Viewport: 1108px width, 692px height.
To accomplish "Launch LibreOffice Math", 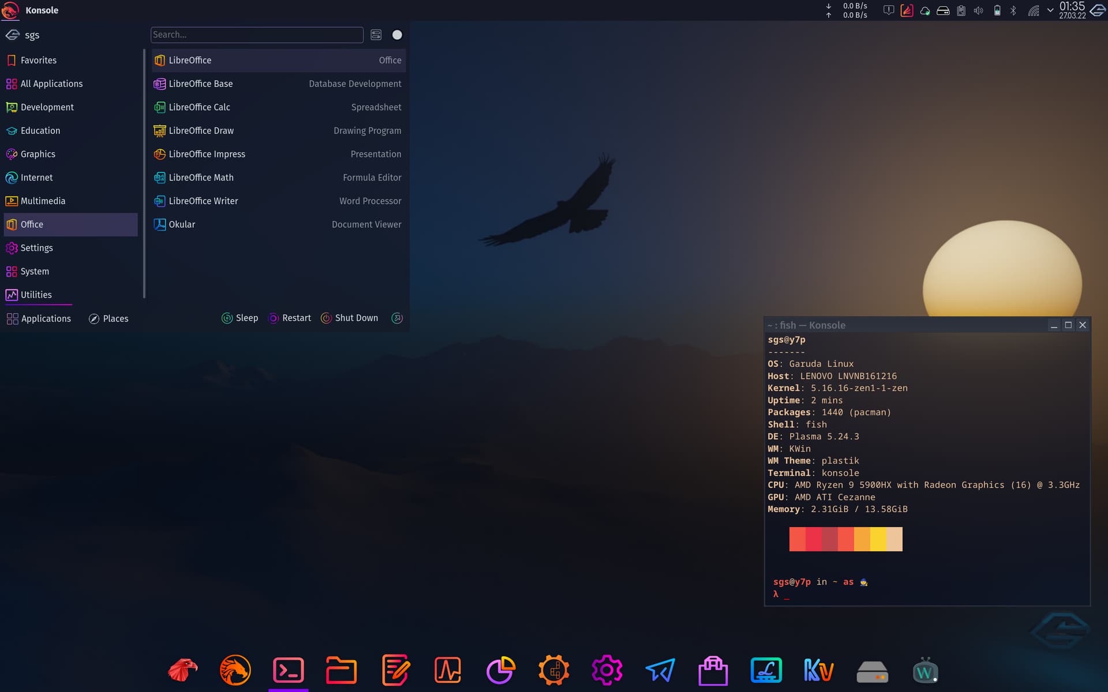I will [x=279, y=178].
